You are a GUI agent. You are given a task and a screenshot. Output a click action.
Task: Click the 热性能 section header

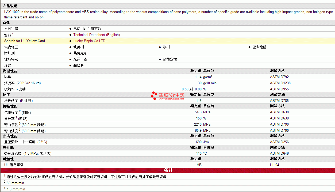click(8, 147)
